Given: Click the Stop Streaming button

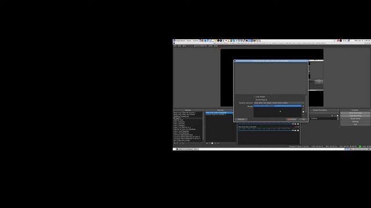Looking at the screenshot, I should click(x=355, y=113).
